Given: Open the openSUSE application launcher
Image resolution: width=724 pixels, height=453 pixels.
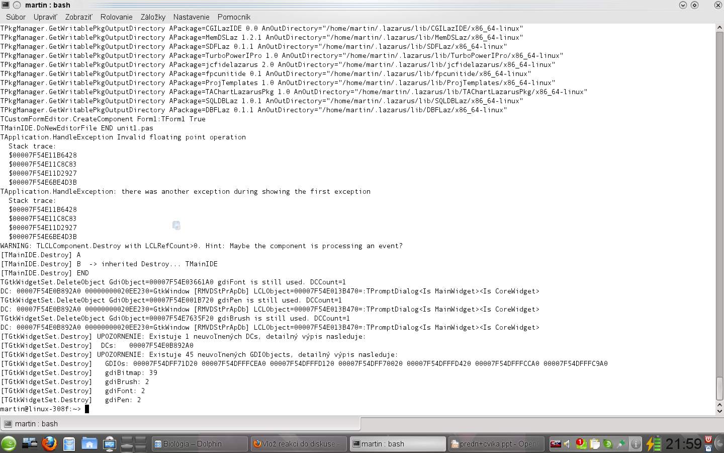Looking at the screenshot, I should click(x=9, y=444).
